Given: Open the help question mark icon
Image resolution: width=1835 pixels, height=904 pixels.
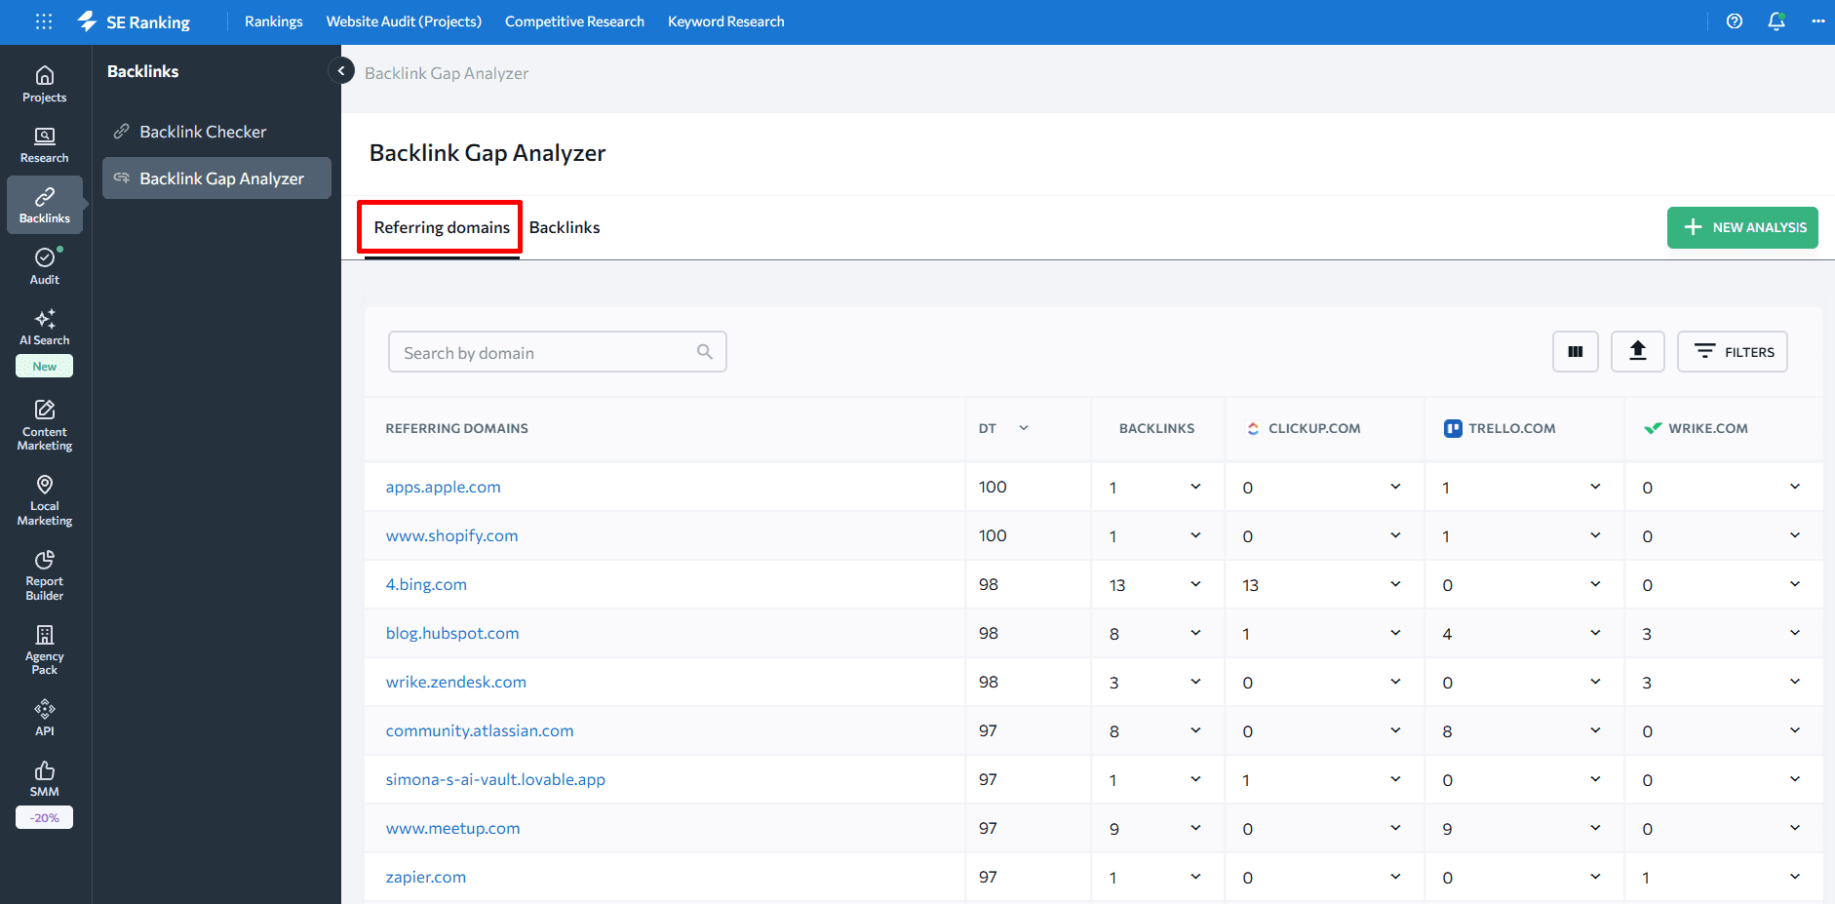Looking at the screenshot, I should coord(1735,21).
